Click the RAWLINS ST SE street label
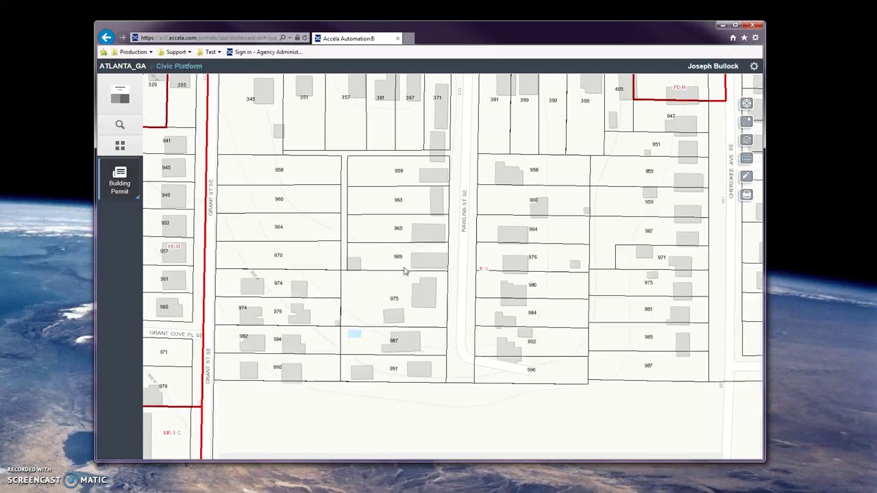877x493 pixels. (464, 211)
